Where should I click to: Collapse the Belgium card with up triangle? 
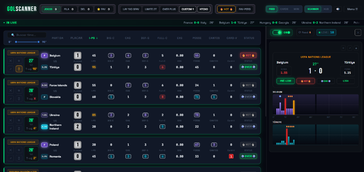pos(356,48)
